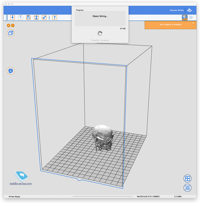This screenshot has height=203, width=200.
Task: Click the Mac OS X version status text
Action: coord(148,196)
